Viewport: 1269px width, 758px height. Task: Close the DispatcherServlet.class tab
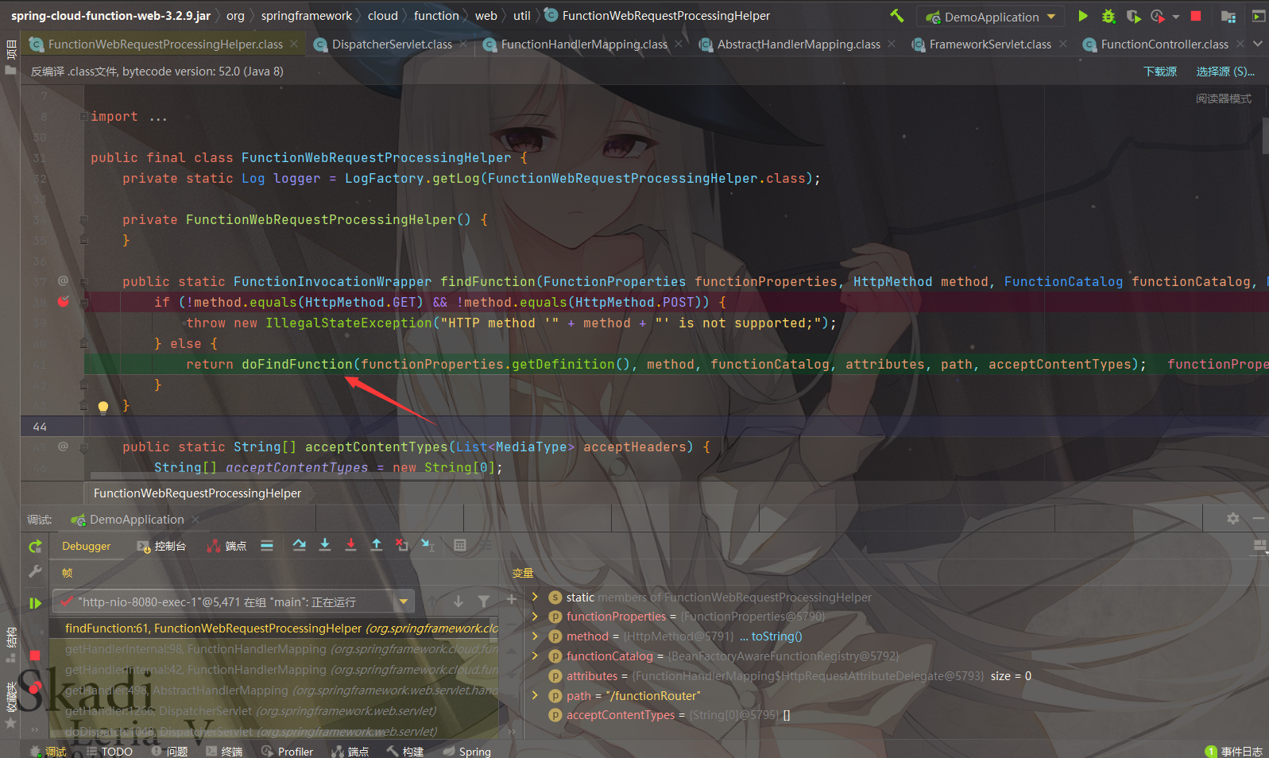(x=464, y=44)
